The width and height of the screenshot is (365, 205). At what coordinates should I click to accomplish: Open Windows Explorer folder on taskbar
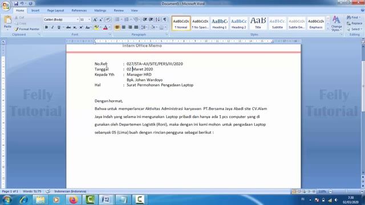coord(40,200)
